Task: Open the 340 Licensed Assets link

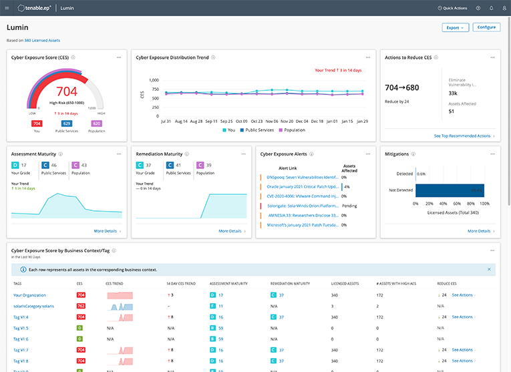Action: [x=42, y=40]
